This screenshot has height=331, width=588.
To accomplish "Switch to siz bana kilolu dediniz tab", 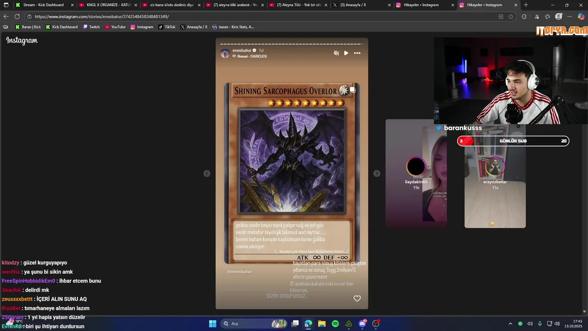I will pyautogui.click(x=172, y=5).
